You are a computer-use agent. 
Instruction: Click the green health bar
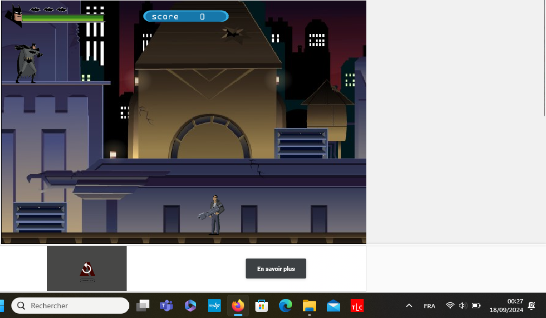[62, 18]
